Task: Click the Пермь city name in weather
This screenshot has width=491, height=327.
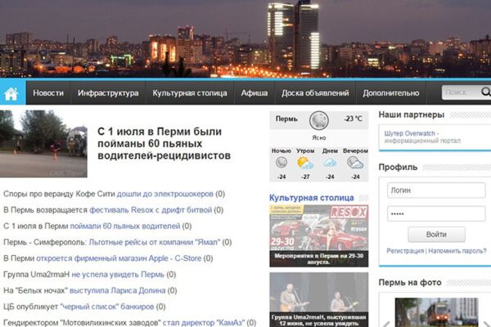Action: point(286,119)
